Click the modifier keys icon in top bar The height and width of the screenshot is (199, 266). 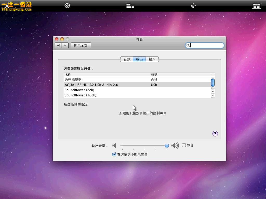point(130,6)
